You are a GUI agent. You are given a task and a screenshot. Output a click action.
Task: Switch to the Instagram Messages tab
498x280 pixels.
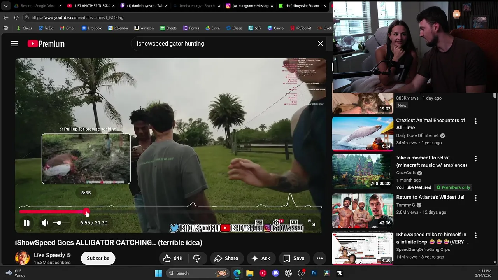250,6
